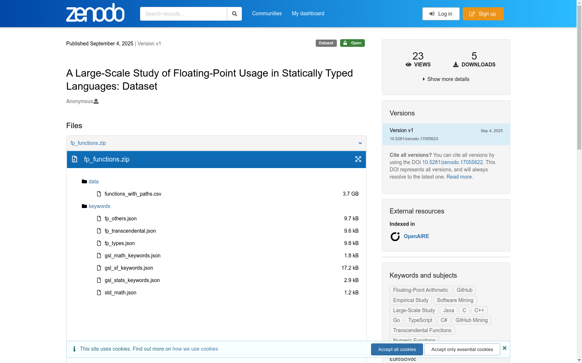Open the OpenAIRE link
The image size is (582, 363).
(416, 236)
